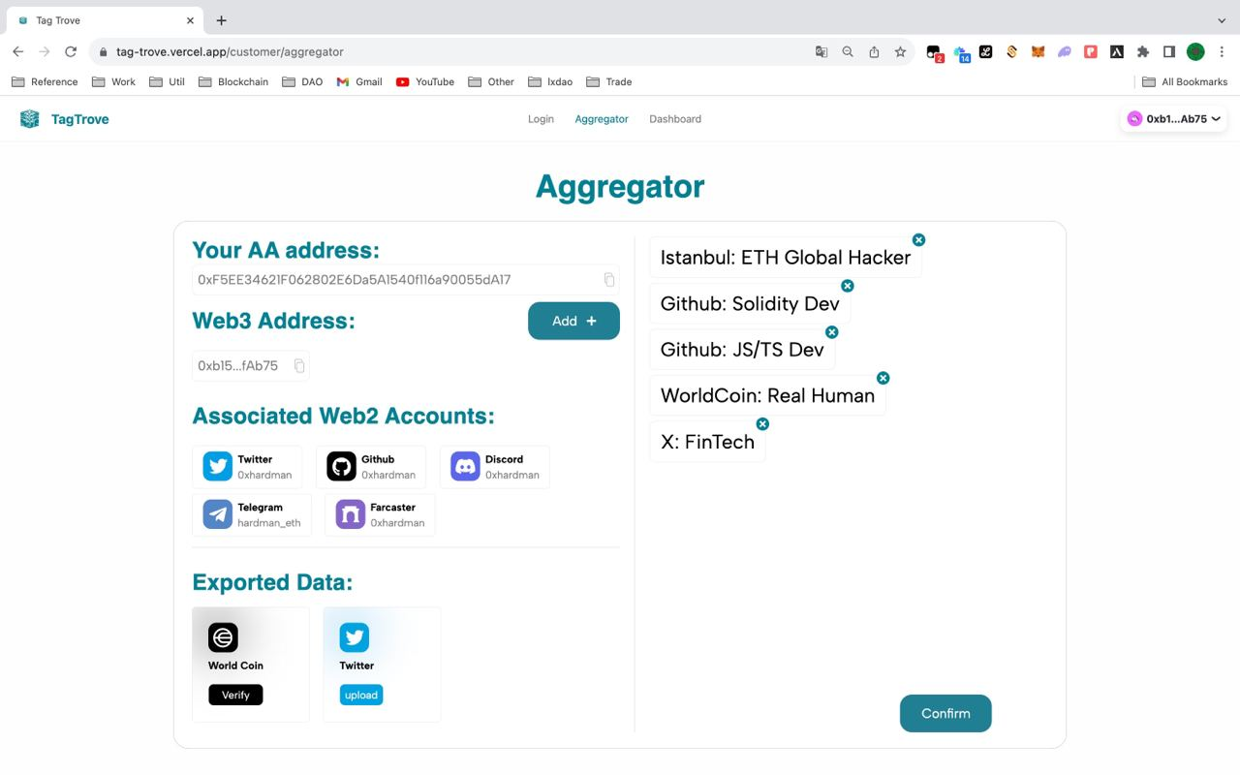Screen dimensions: 1240x775
Task: Select the Discord account icon
Action: pos(465,467)
